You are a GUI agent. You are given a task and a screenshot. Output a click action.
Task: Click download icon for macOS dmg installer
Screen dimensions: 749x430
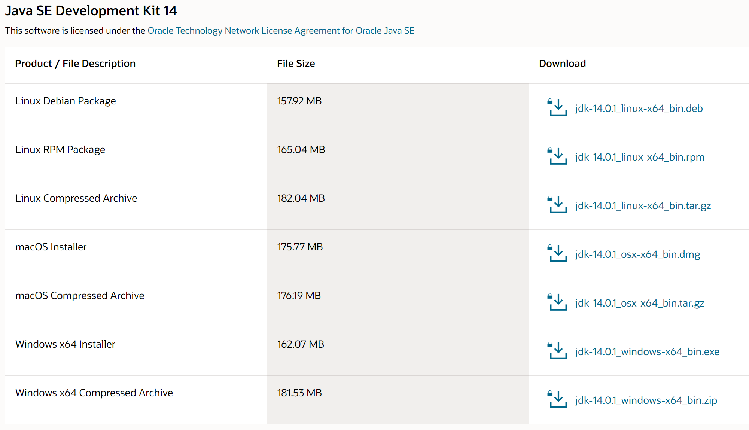(x=557, y=254)
